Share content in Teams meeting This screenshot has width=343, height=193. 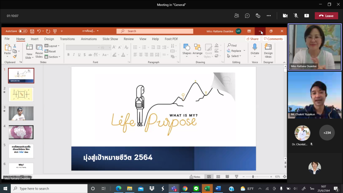(x=306, y=16)
